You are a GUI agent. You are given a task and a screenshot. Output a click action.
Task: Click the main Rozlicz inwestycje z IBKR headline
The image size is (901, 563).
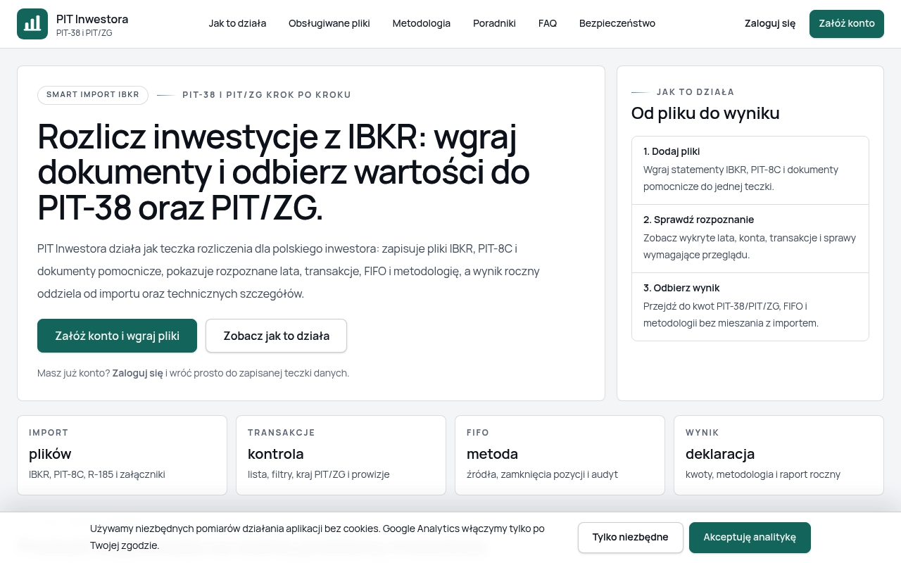[284, 173]
